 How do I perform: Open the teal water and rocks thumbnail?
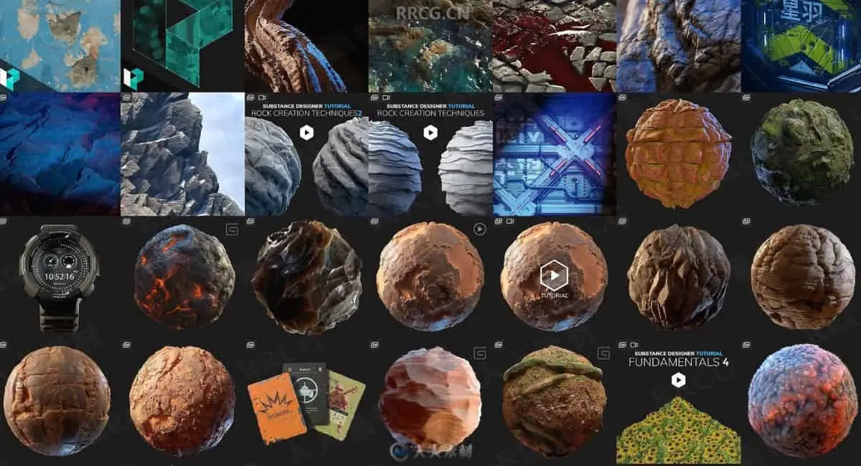(x=430, y=46)
